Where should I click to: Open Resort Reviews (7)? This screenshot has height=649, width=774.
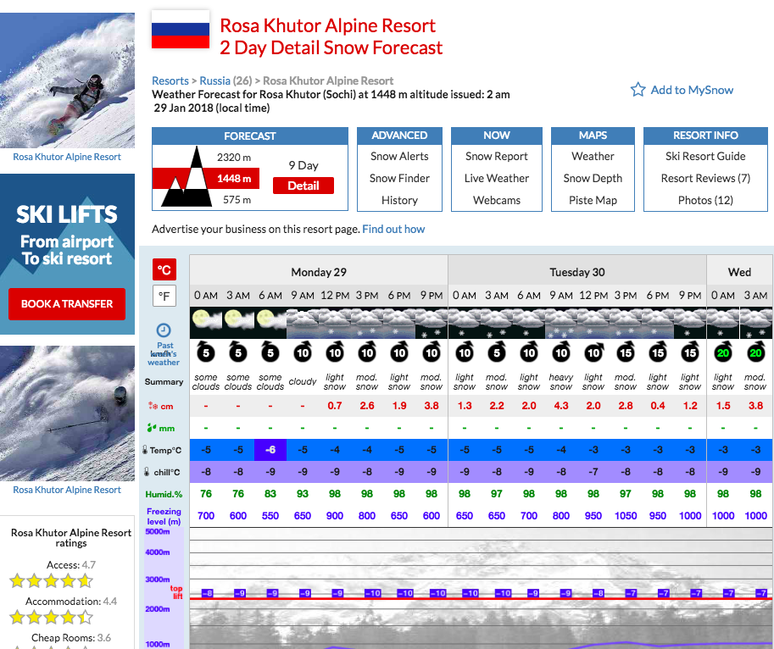(705, 178)
